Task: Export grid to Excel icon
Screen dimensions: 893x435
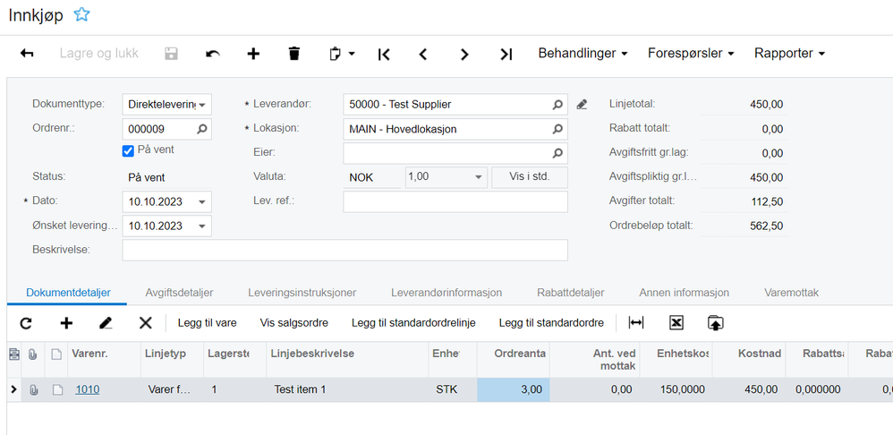Action: coord(676,323)
